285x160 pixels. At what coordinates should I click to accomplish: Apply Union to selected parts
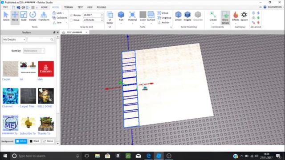pos(178,16)
